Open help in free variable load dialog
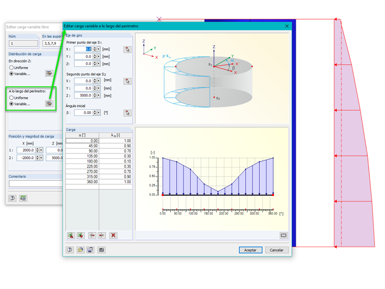Screen dimensions: 385x289 [12, 198]
